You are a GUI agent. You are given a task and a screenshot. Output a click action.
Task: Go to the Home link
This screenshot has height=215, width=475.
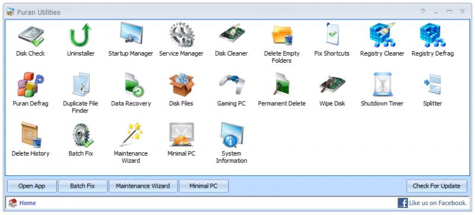pyautogui.click(x=27, y=203)
